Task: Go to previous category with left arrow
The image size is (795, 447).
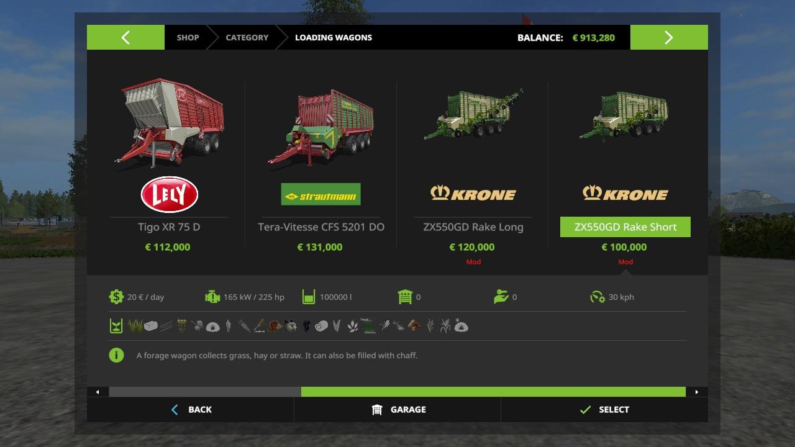Action: pyautogui.click(x=125, y=37)
